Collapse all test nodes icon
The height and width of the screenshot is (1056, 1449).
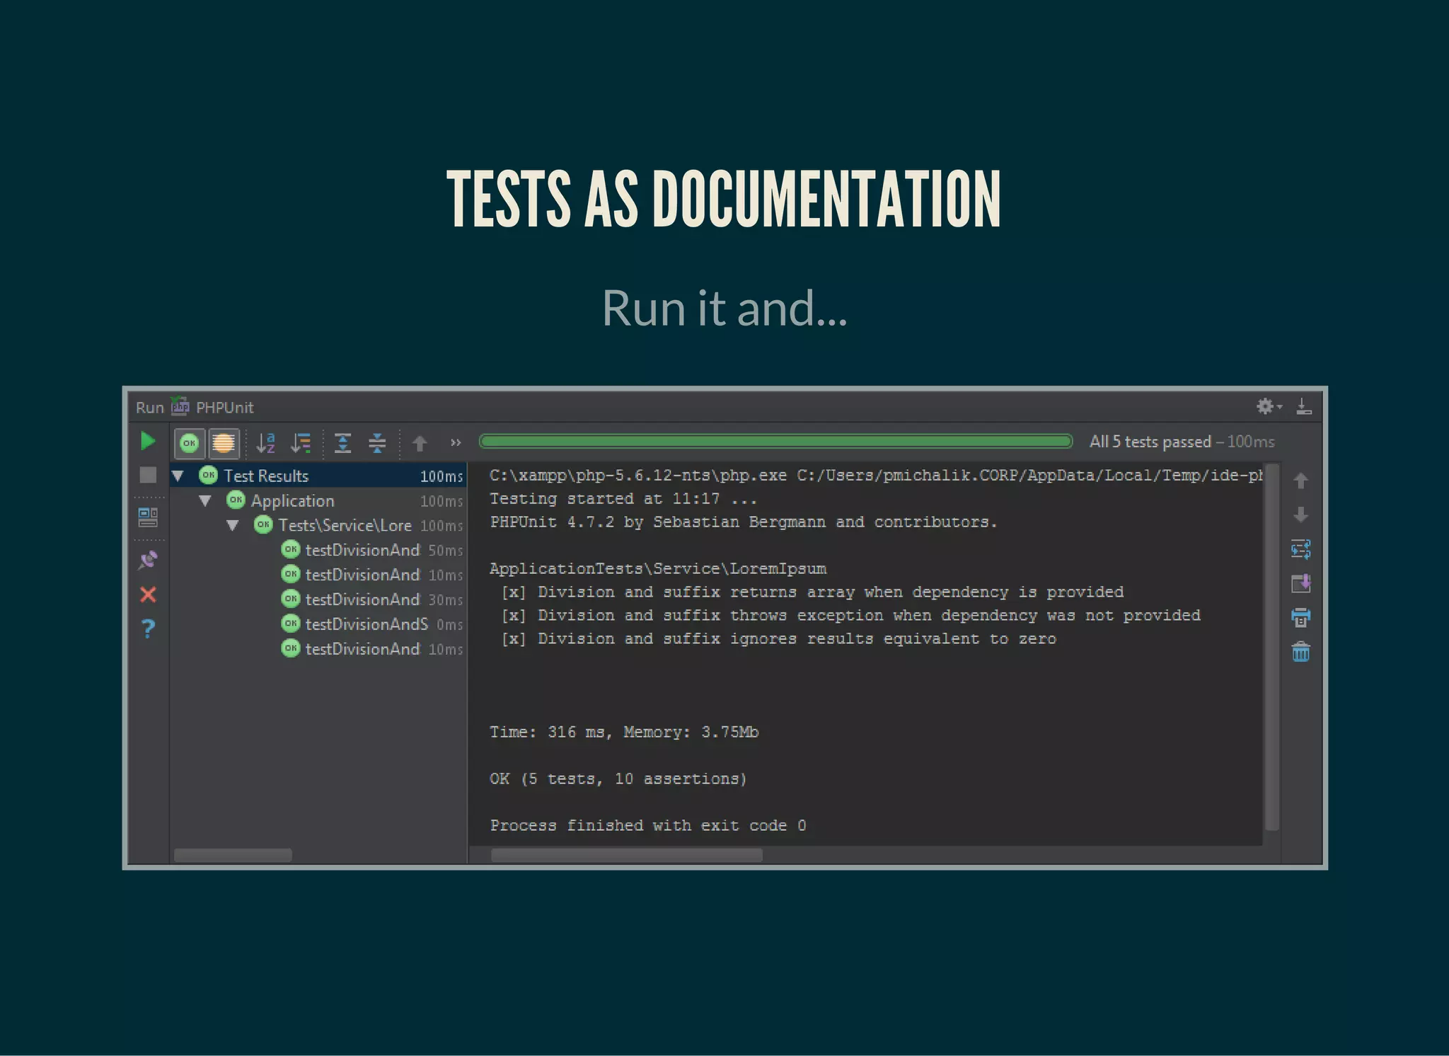[x=377, y=443]
